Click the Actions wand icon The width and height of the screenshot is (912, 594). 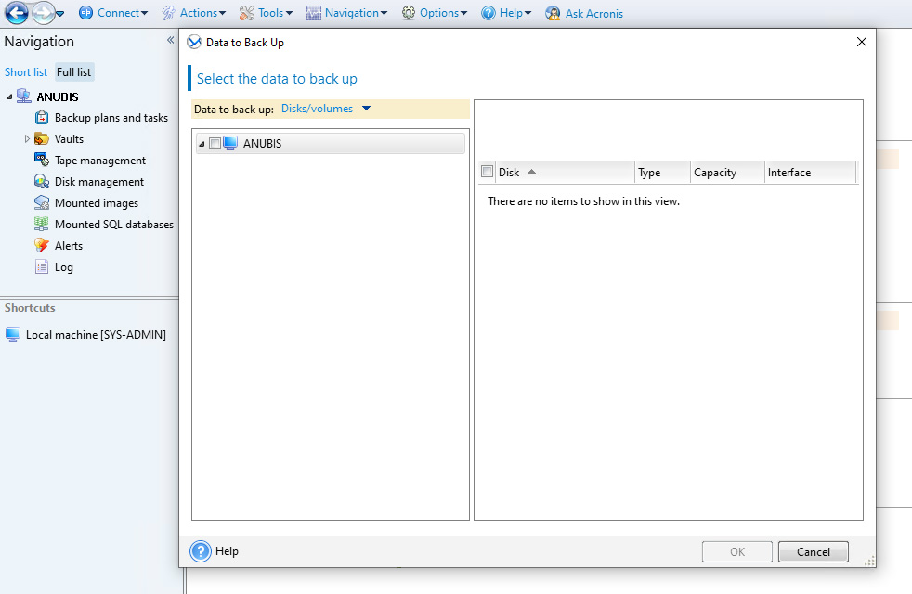pyautogui.click(x=169, y=13)
